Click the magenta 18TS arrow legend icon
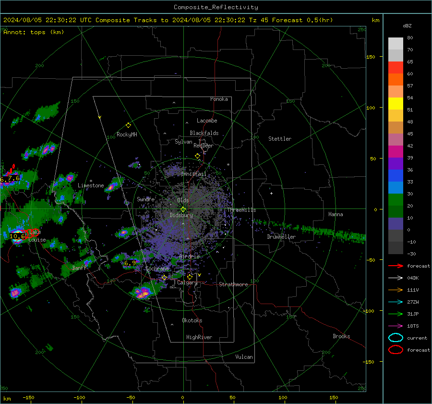Image resolution: width=432 pixels, height=404 pixels. (x=396, y=326)
